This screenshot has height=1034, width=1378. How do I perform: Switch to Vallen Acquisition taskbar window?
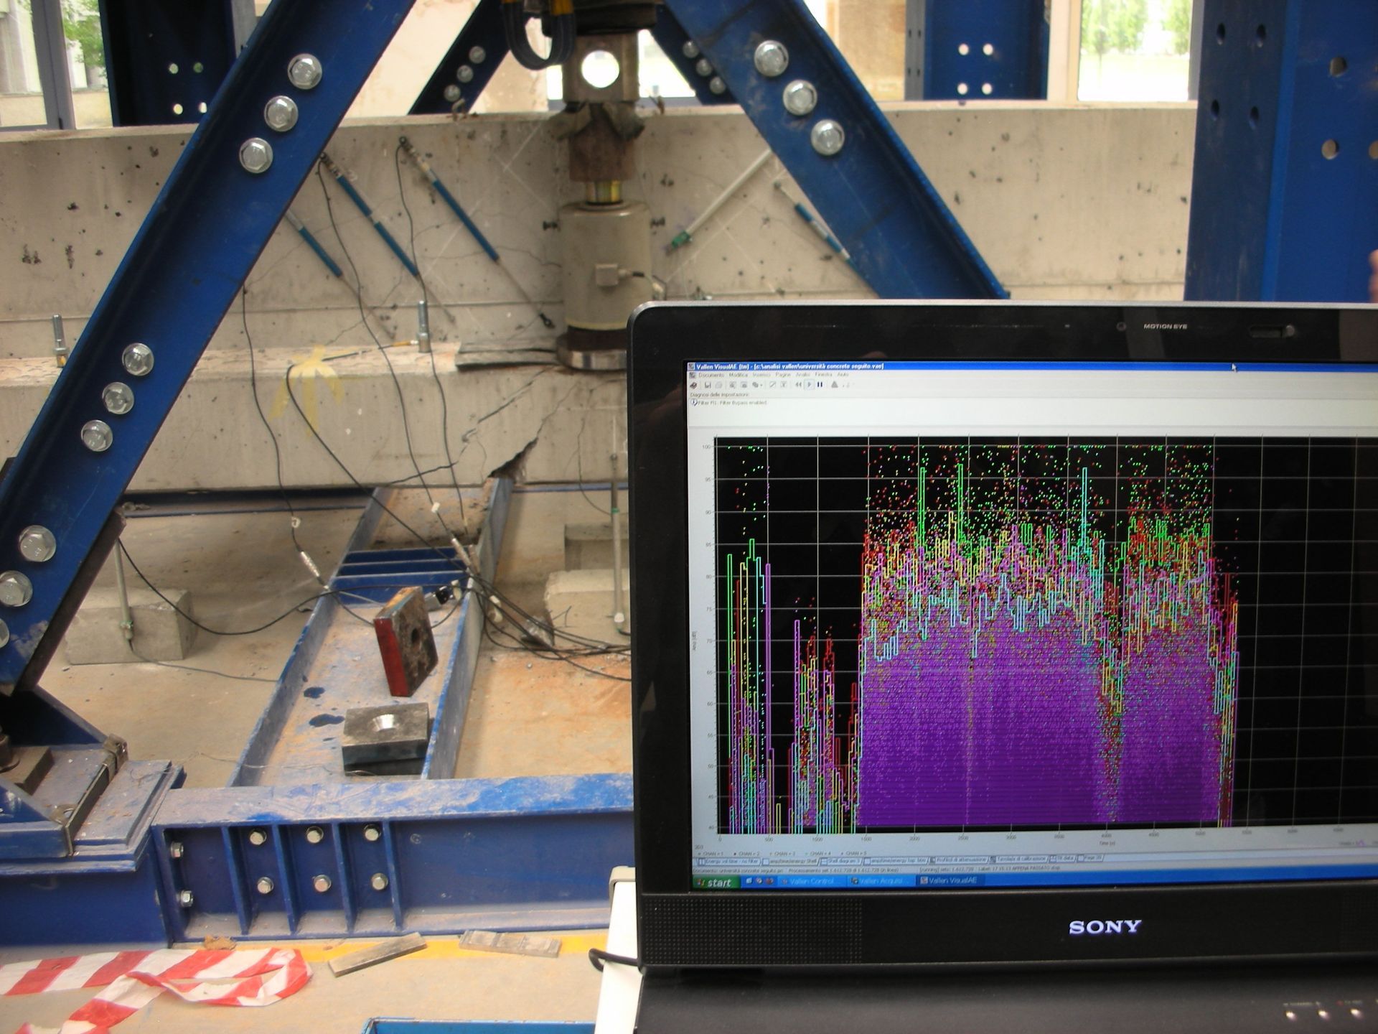(881, 881)
